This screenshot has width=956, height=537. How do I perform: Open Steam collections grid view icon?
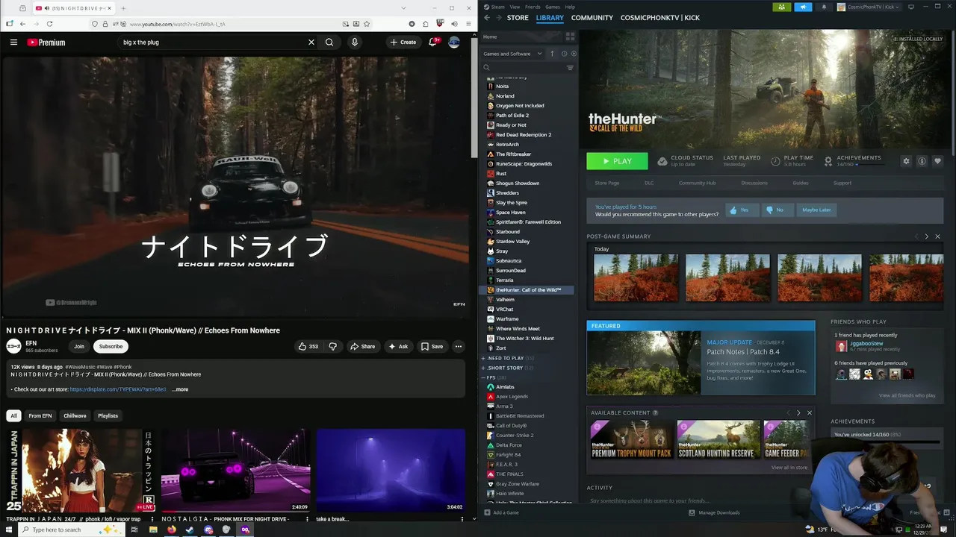570,37
